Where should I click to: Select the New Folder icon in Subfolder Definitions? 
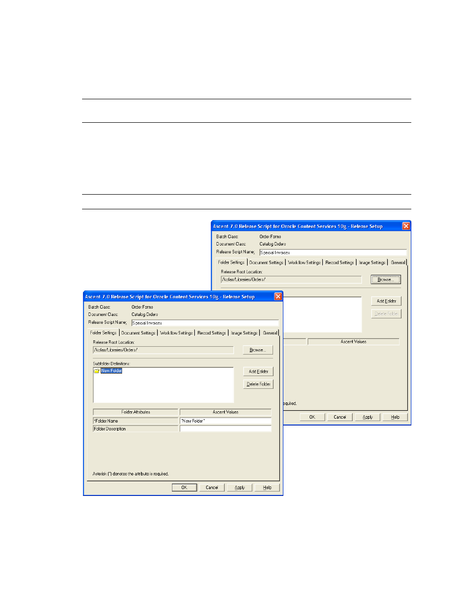97,371
